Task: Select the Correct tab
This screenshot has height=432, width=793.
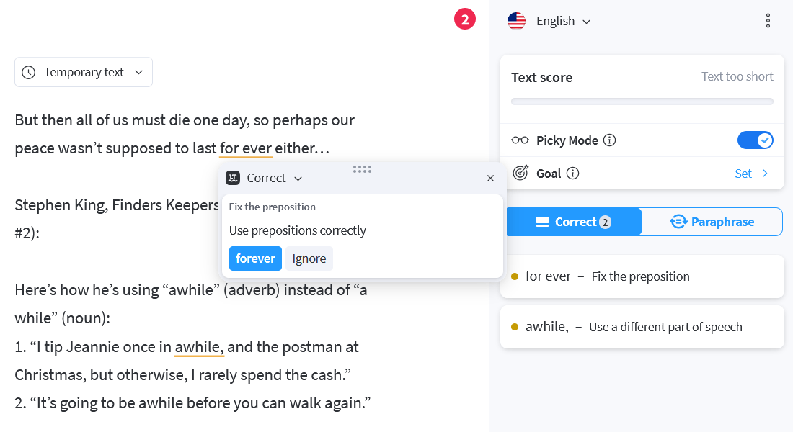Action: pos(574,222)
